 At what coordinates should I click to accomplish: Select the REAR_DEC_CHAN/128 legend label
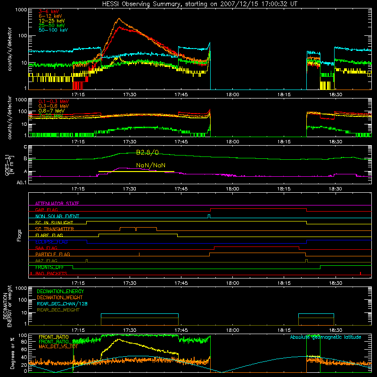click(x=62, y=303)
